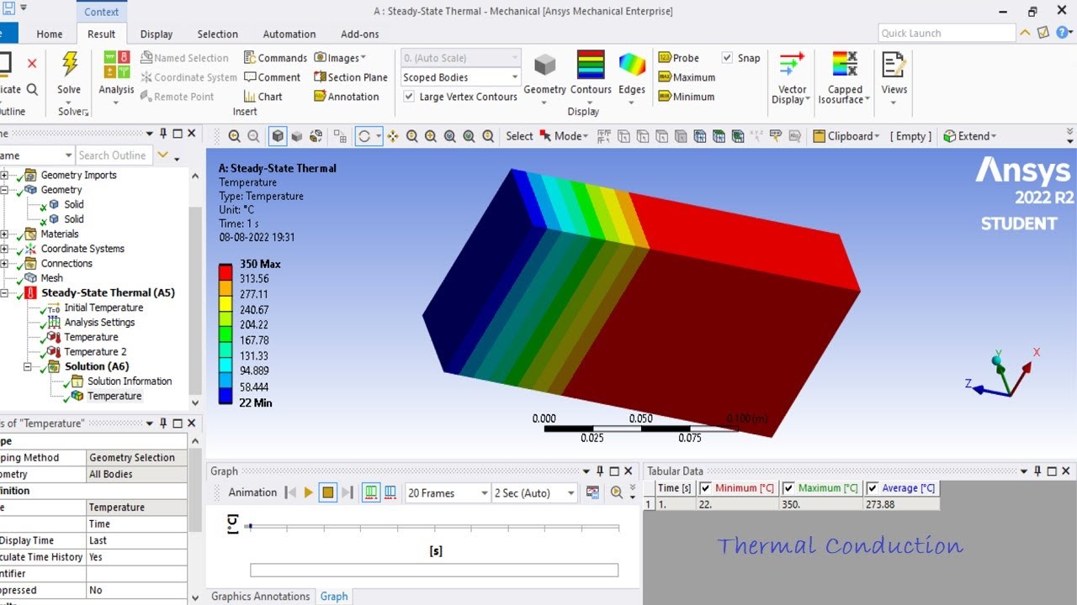Expand the Geometry Imports tree node
The width and height of the screenshot is (1077, 605).
[x=4, y=175]
